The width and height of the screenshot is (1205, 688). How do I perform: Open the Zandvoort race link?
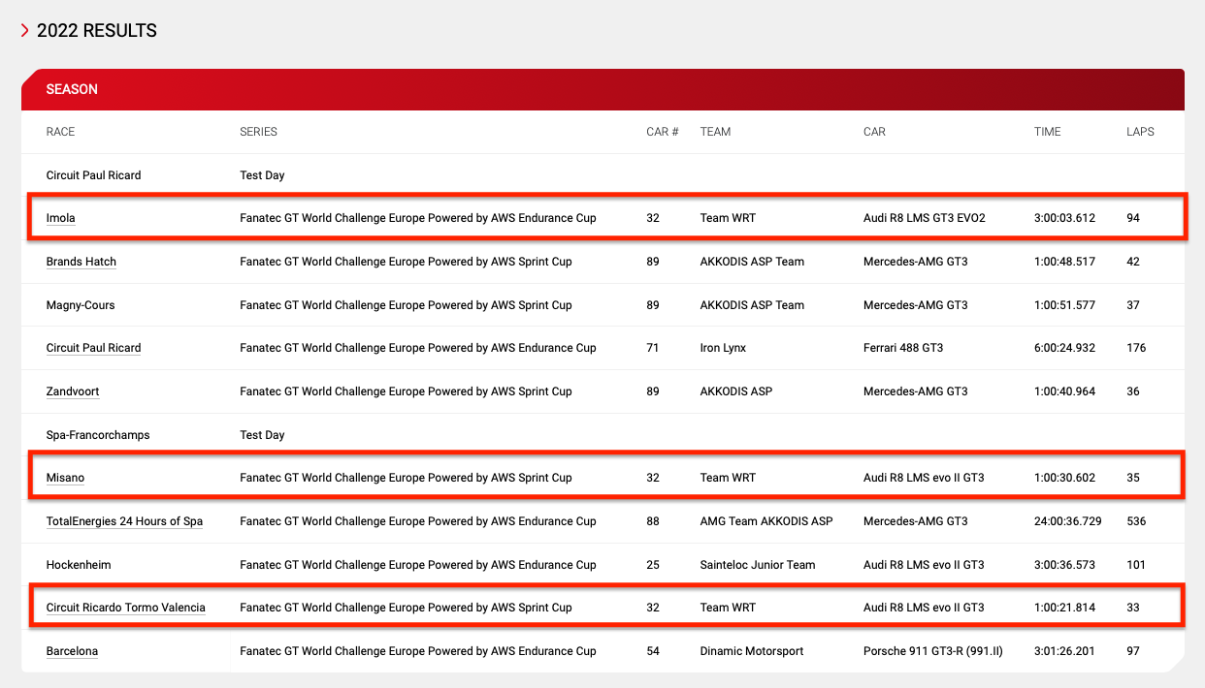[73, 391]
